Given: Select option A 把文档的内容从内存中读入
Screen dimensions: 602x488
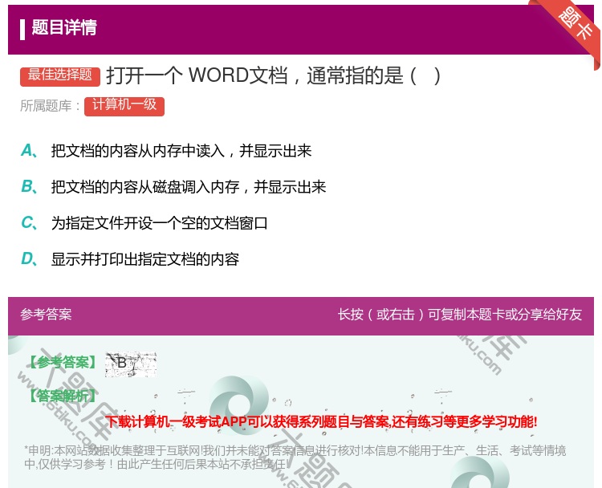Looking at the screenshot, I should click(166, 151).
